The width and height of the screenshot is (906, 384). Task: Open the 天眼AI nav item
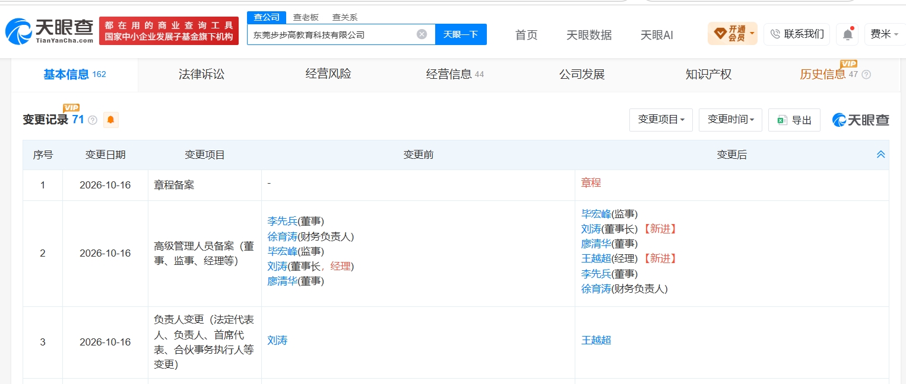(x=657, y=35)
